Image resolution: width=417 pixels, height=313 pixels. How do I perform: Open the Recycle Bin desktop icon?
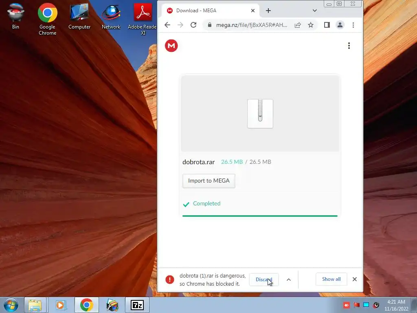click(x=15, y=16)
